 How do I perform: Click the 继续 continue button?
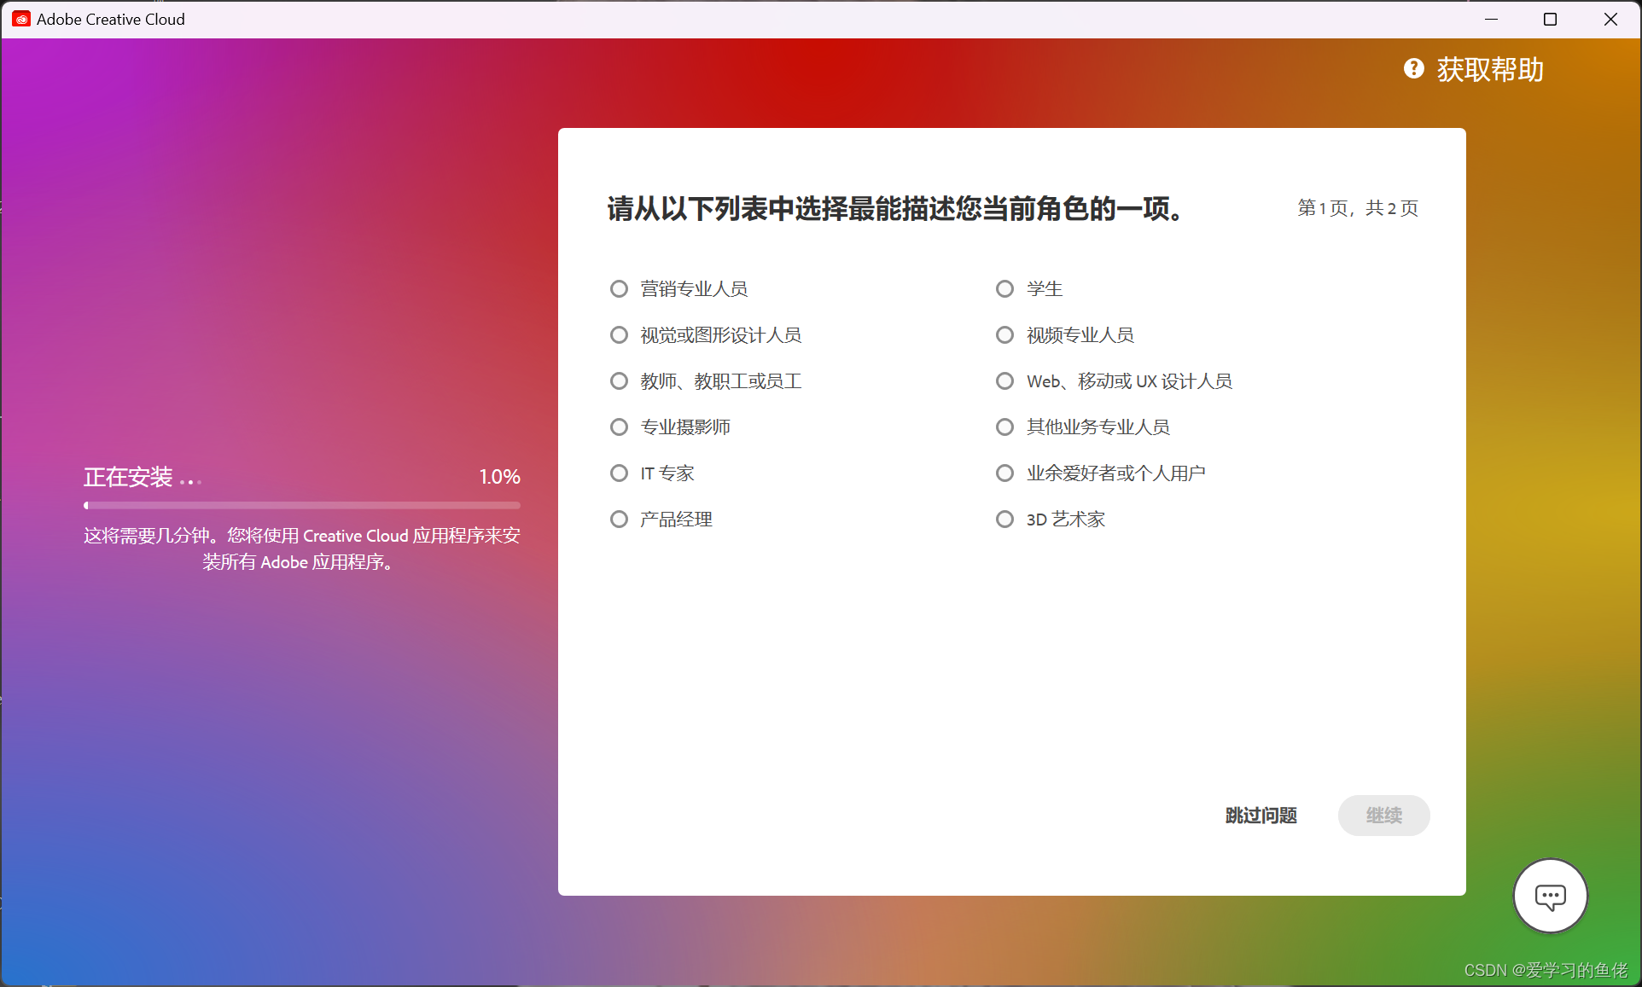click(1383, 816)
